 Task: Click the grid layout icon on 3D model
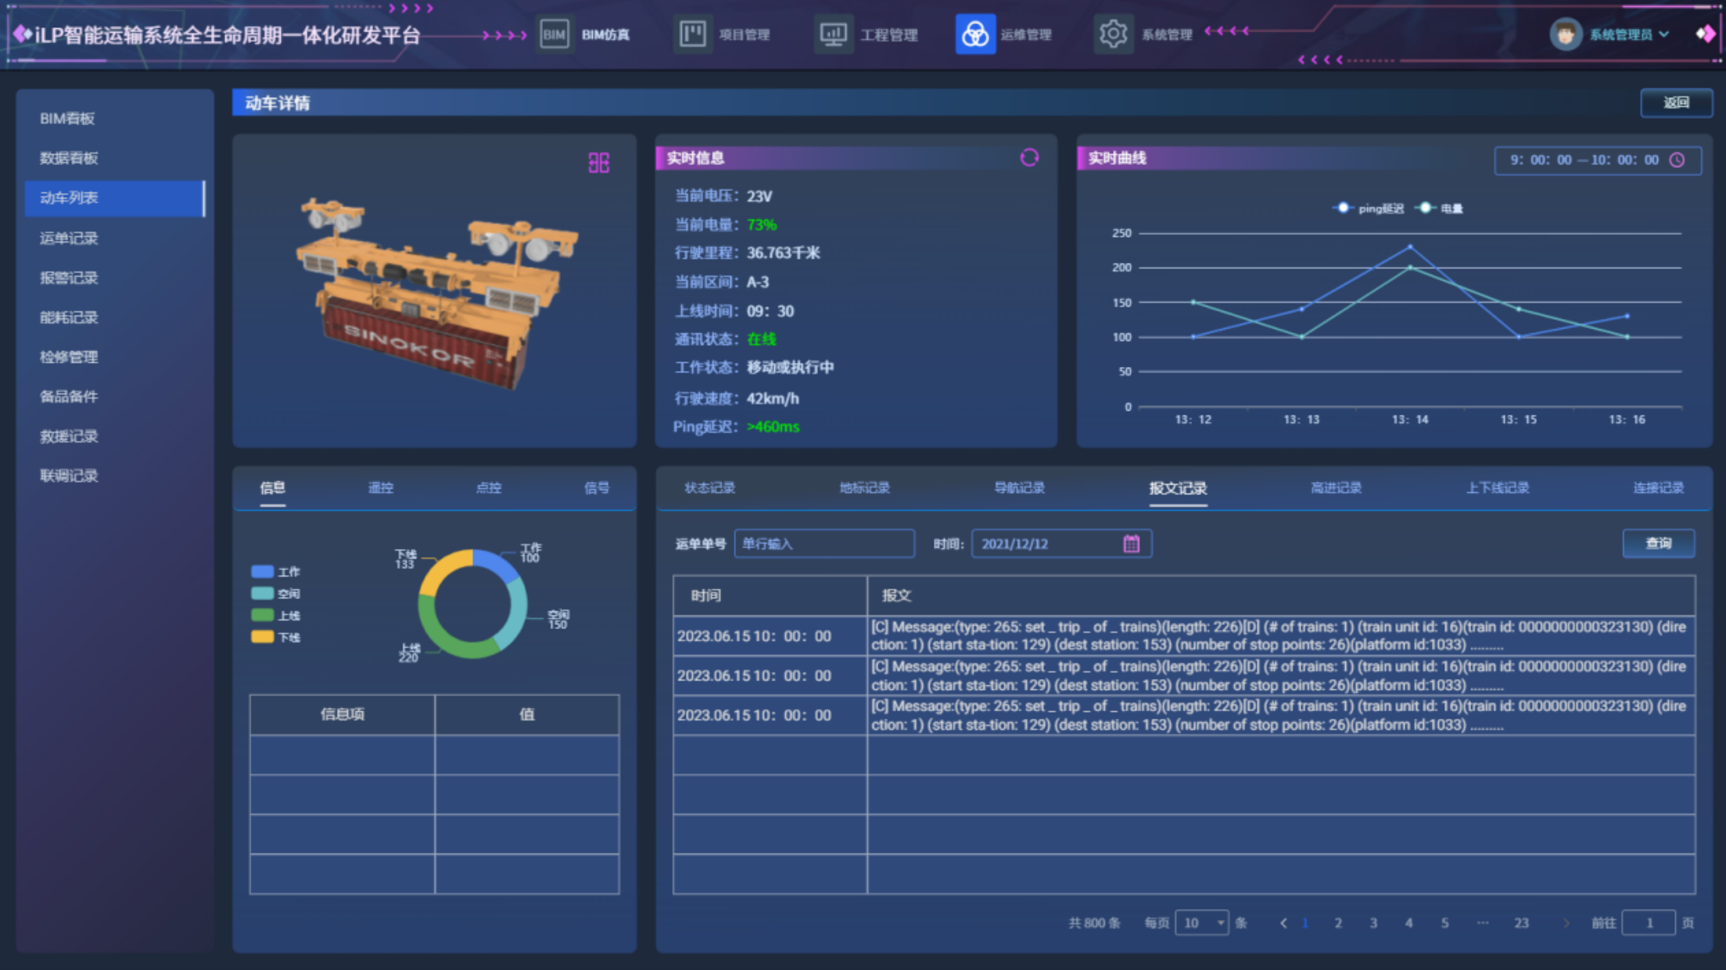pyautogui.click(x=599, y=163)
